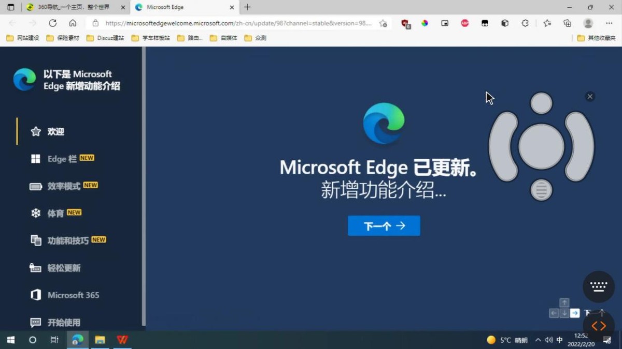The width and height of the screenshot is (622, 349).
Task: Click the overlay's right curved button
Action: (579, 146)
